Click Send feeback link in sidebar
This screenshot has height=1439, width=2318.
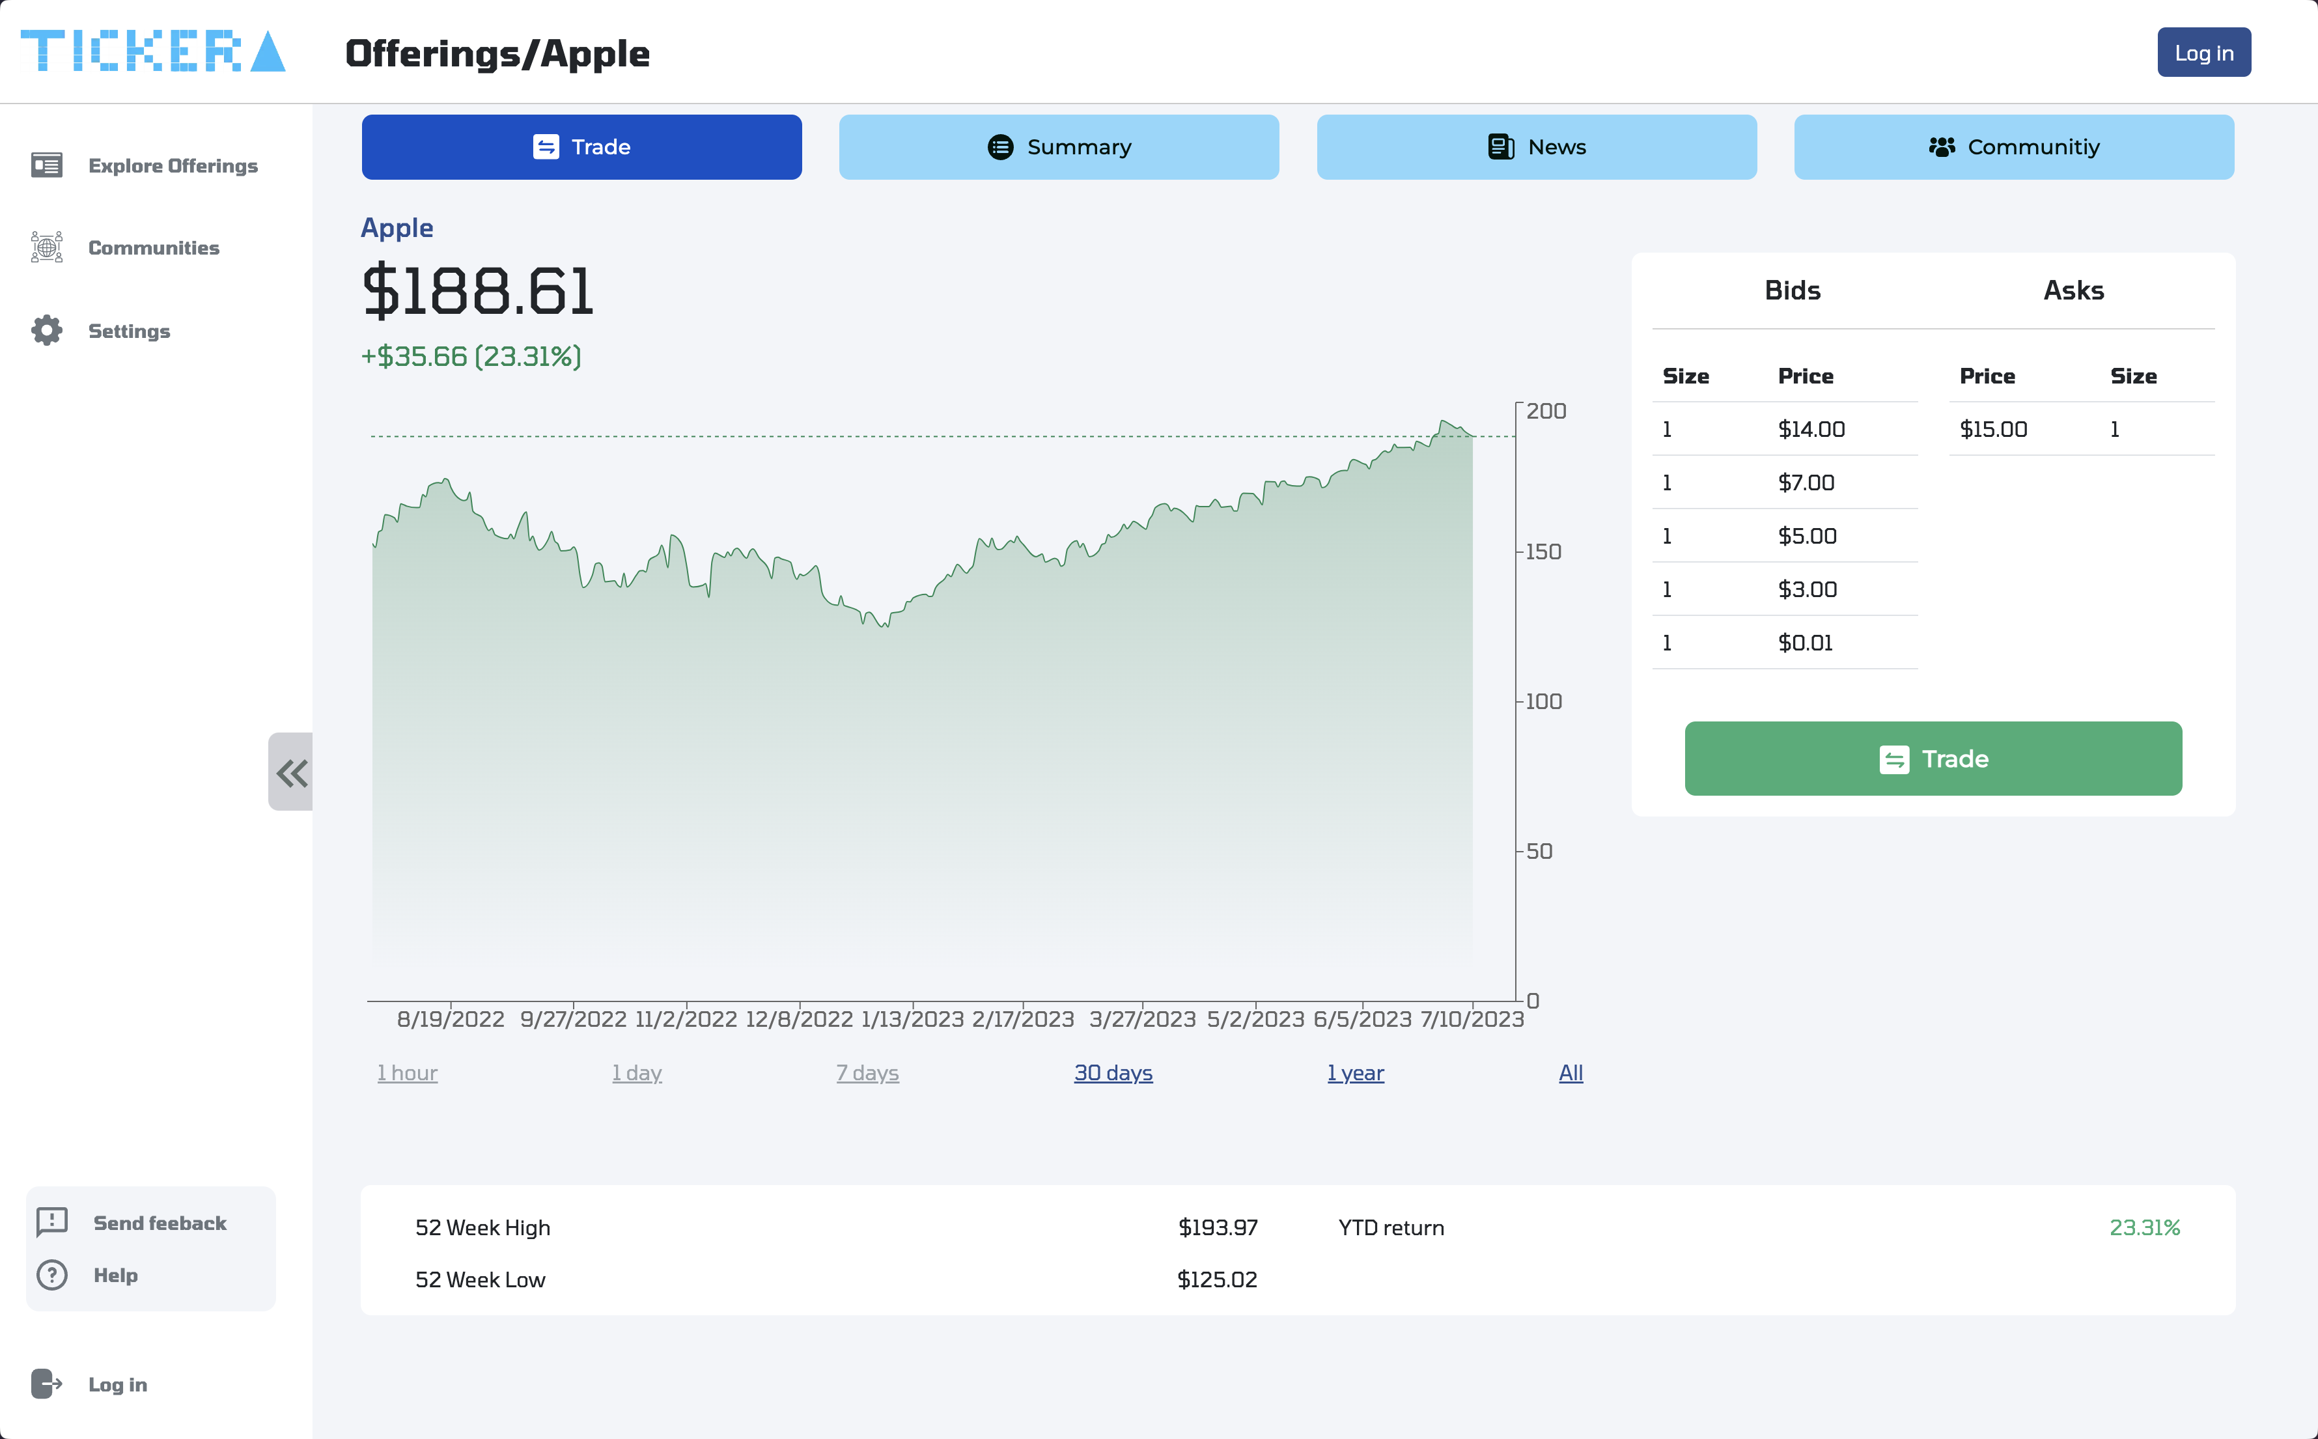pos(160,1223)
